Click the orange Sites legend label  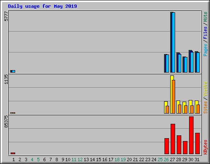[205, 107]
